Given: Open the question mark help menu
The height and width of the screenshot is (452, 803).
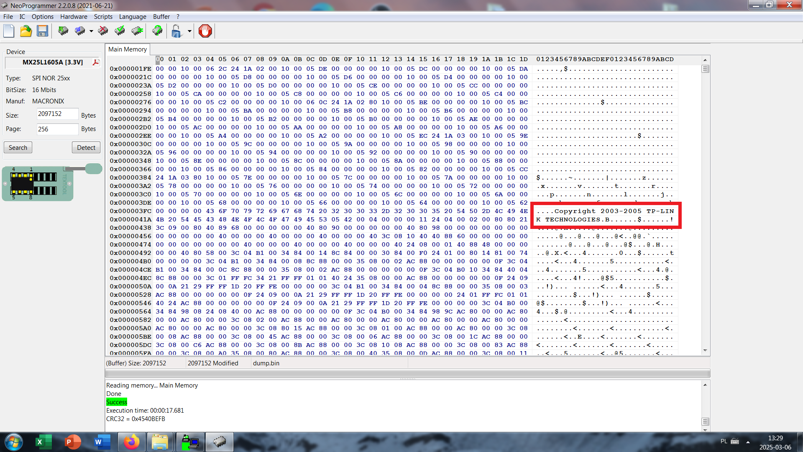Looking at the screenshot, I should coord(178,17).
